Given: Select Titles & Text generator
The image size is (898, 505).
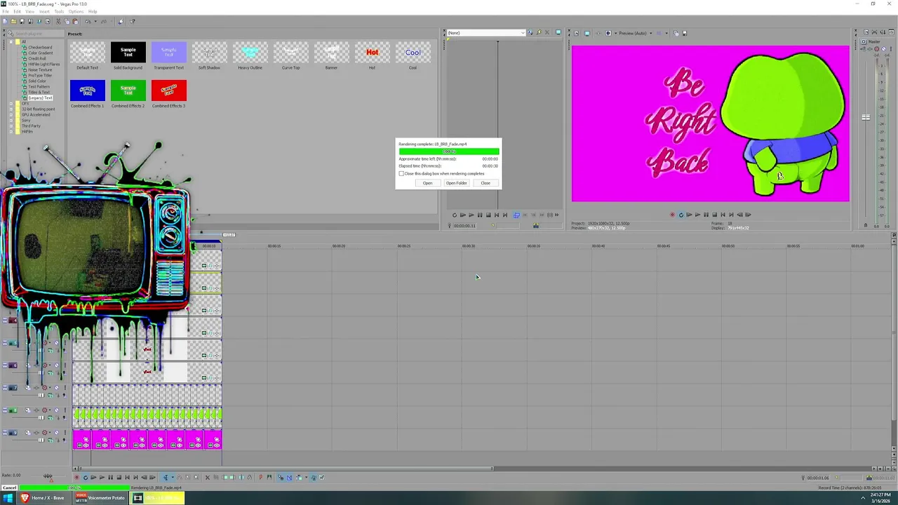Looking at the screenshot, I should tap(39, 93).
